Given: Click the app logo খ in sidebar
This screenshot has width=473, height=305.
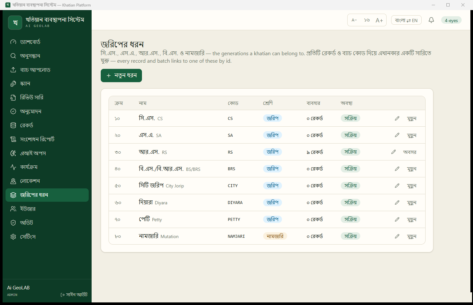Looking at the screenshot, I should coord(15,22).
